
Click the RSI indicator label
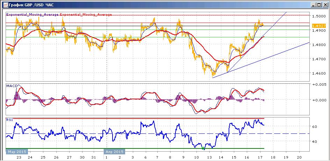(x=9, y=120)
